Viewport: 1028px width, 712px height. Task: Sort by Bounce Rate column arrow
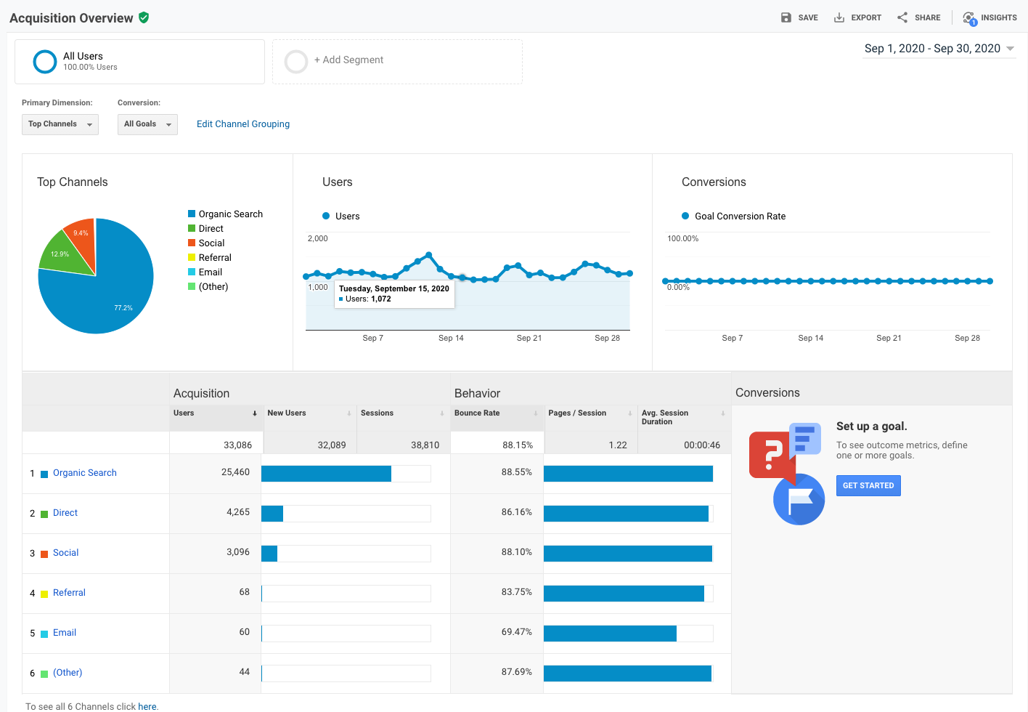point(536,413)
